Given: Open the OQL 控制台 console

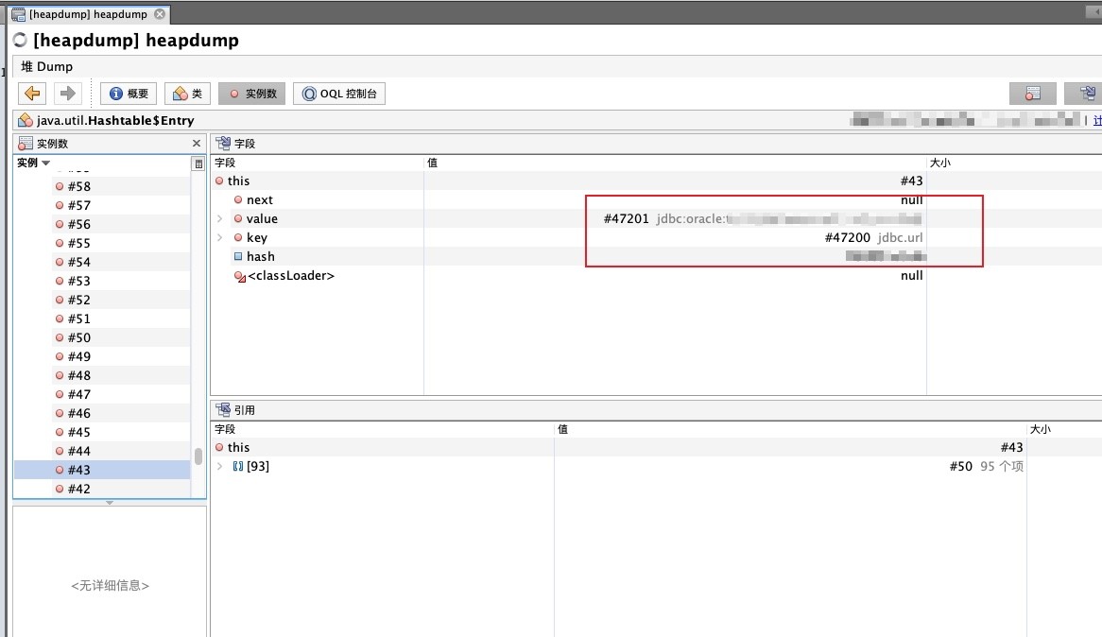Looking at the screenshot, I should 341,93.
